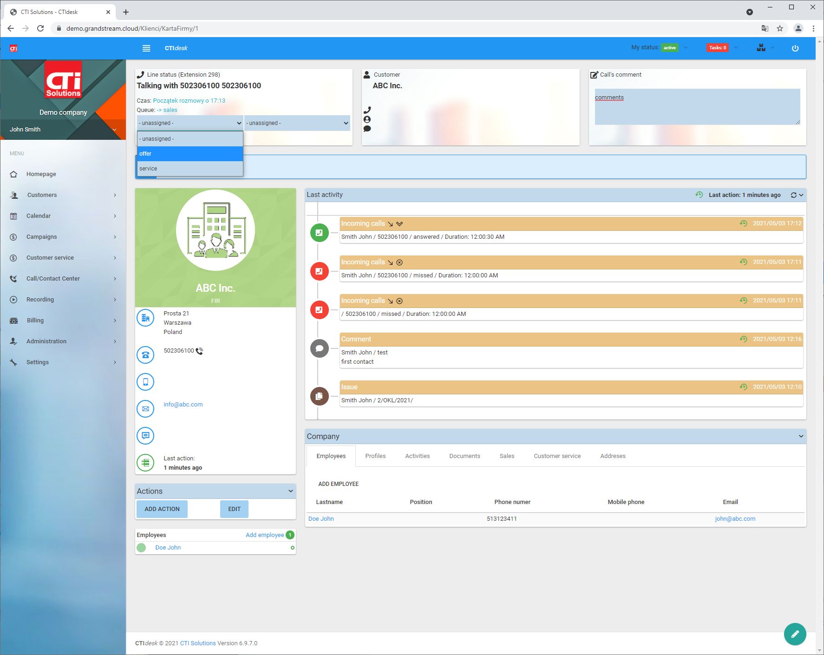This screenshot has width=824, height=655.
Task: Click the active status badge
Action: [669, 48]
